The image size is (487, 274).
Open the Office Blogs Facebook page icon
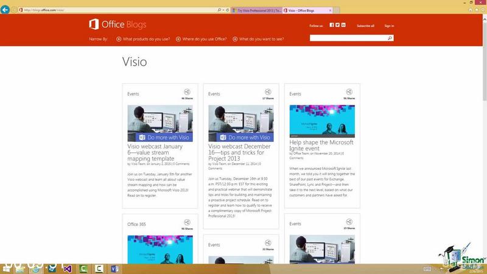pyautogui.click(x=331, y=25)
